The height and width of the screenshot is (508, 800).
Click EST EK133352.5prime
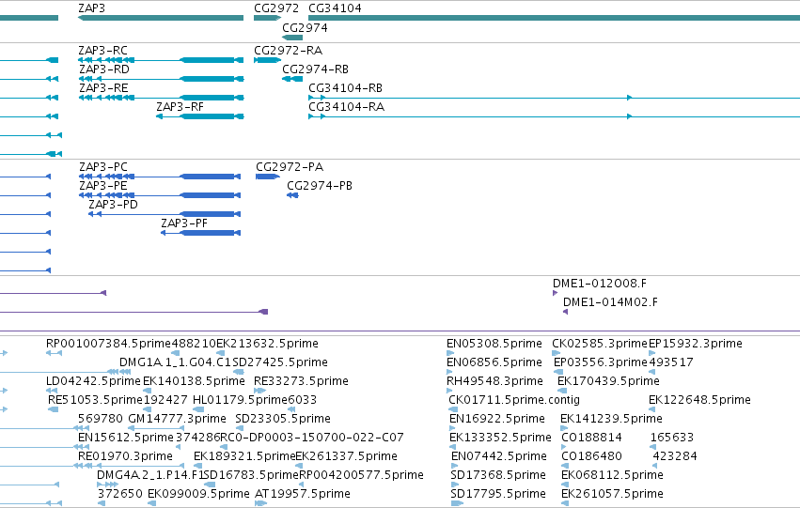[x=500, y=439]
